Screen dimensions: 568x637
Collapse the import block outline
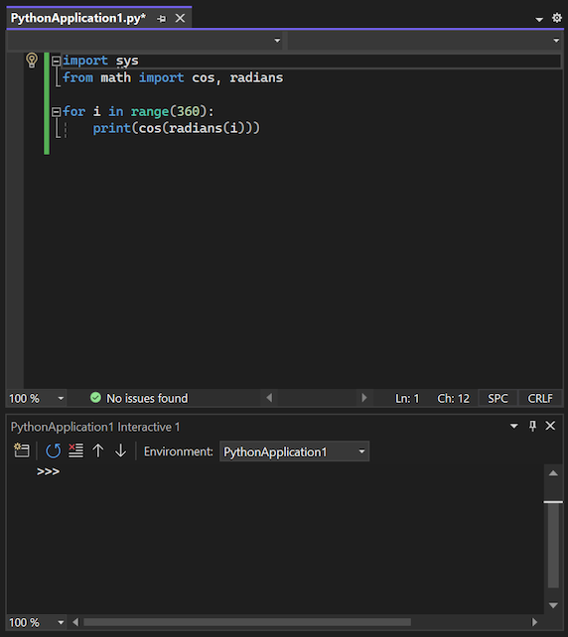click(x=57, y=61)
